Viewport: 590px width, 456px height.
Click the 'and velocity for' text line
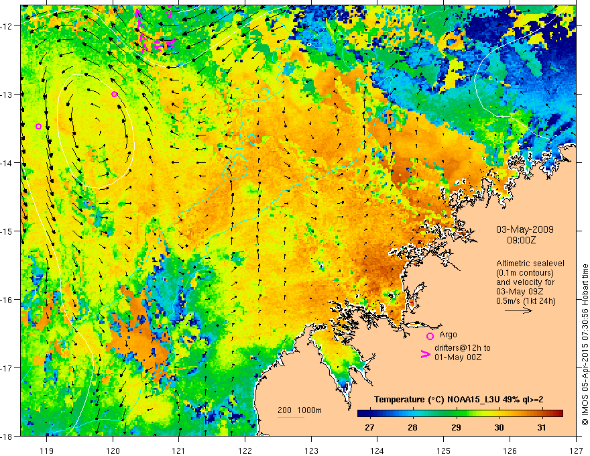pos(525,282)
